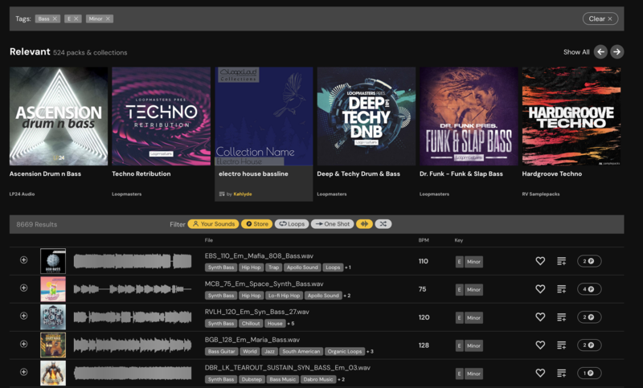Select the South American tag
643x388 pixels.
click(x=301, y=352)
